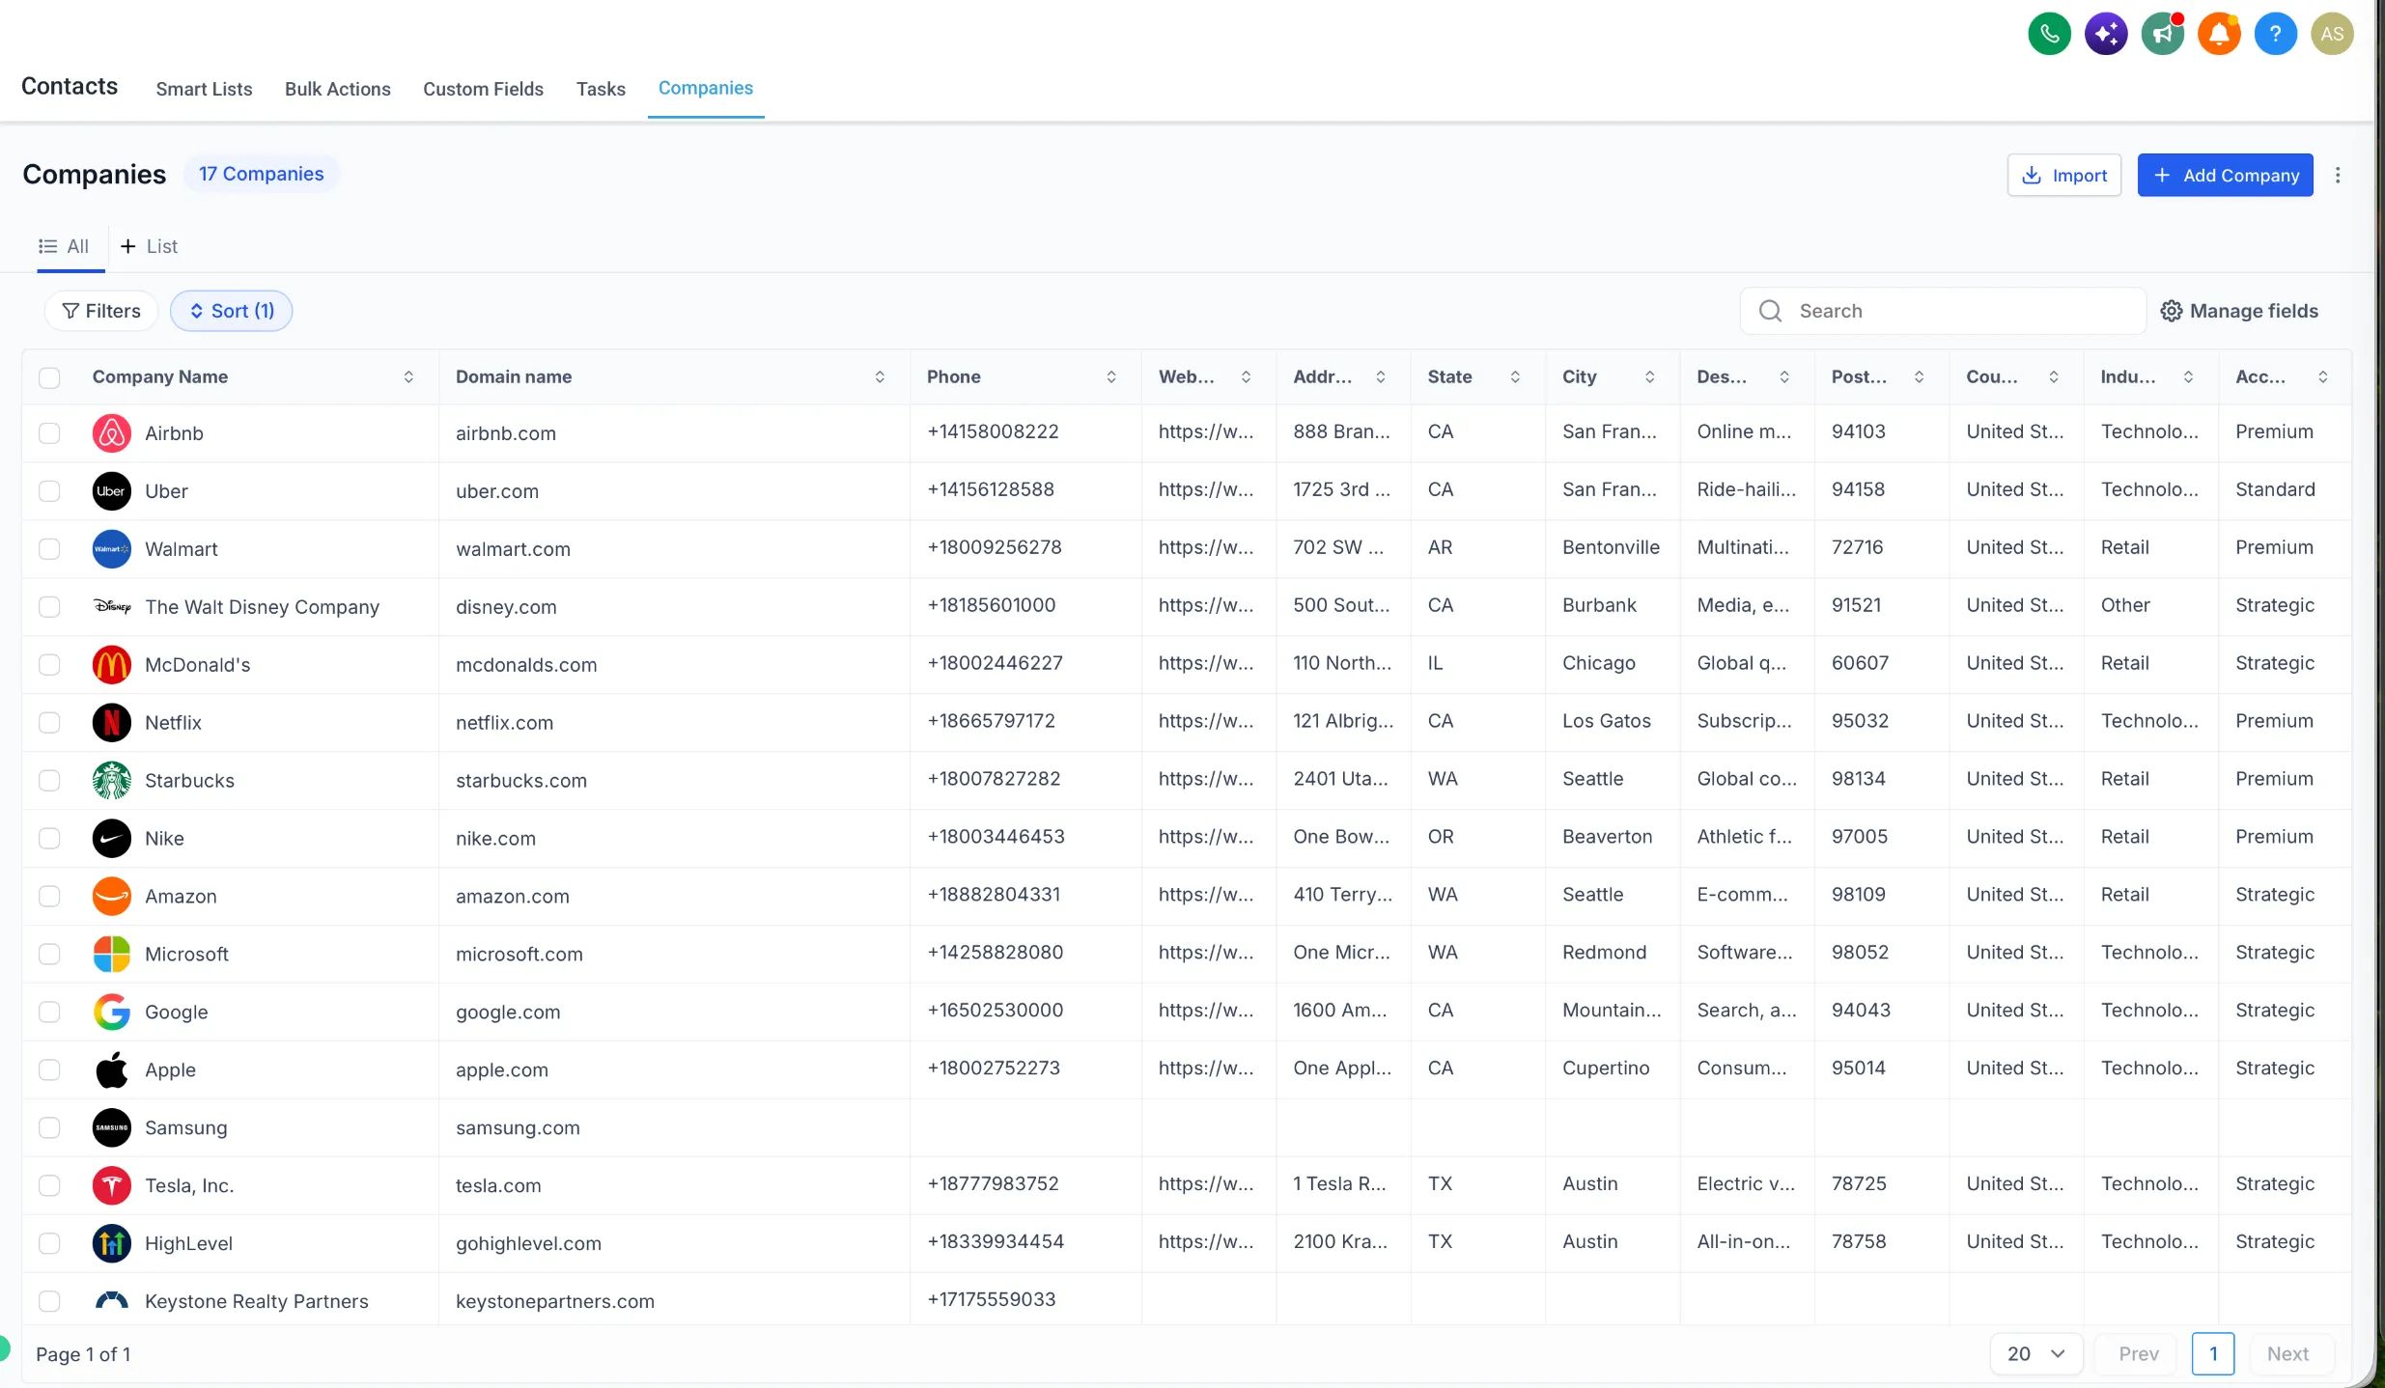2385x1388 pixels.
Task: Go to the Bulk Actions tab
Action: point(338,89)
